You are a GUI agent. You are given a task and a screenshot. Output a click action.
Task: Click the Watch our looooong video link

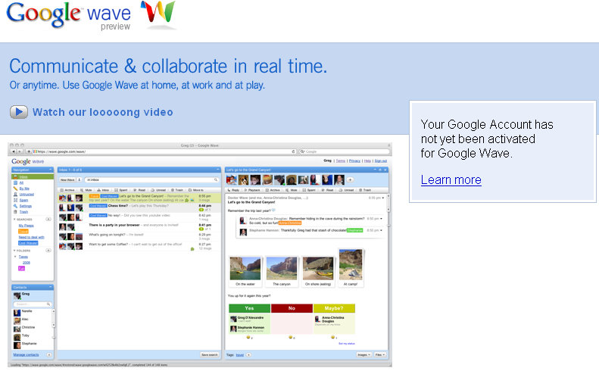click(103, 112)
